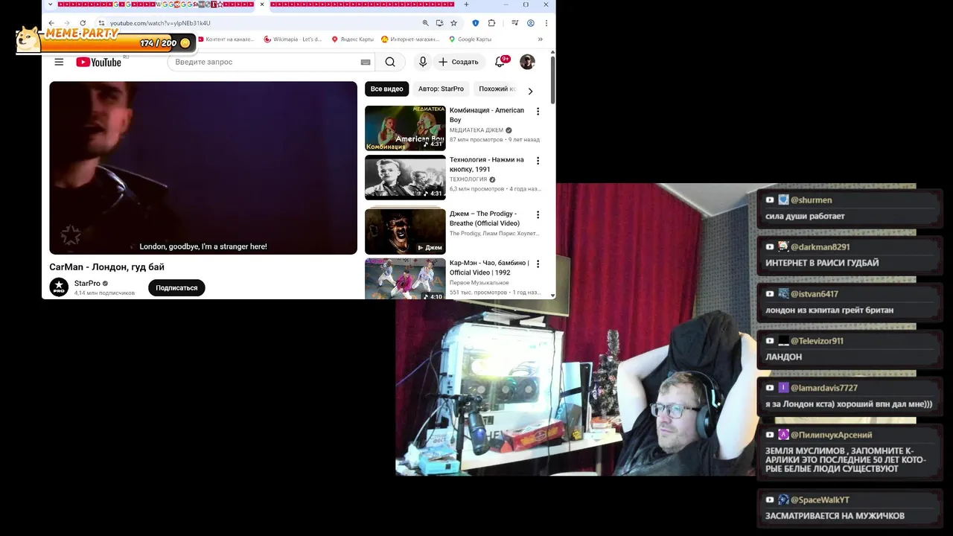Click the YouTube search input field

pos(264,62)
